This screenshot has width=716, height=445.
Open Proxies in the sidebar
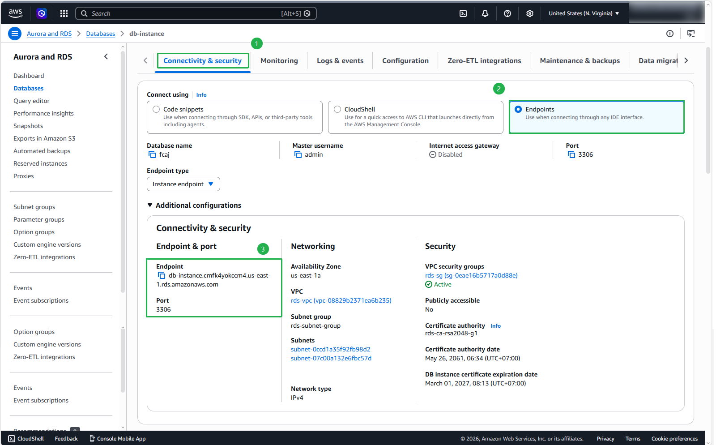pyautogui.click(x=24, y=176)
